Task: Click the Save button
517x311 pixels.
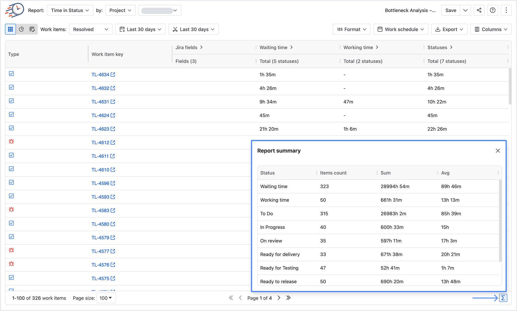Action: 451,10
